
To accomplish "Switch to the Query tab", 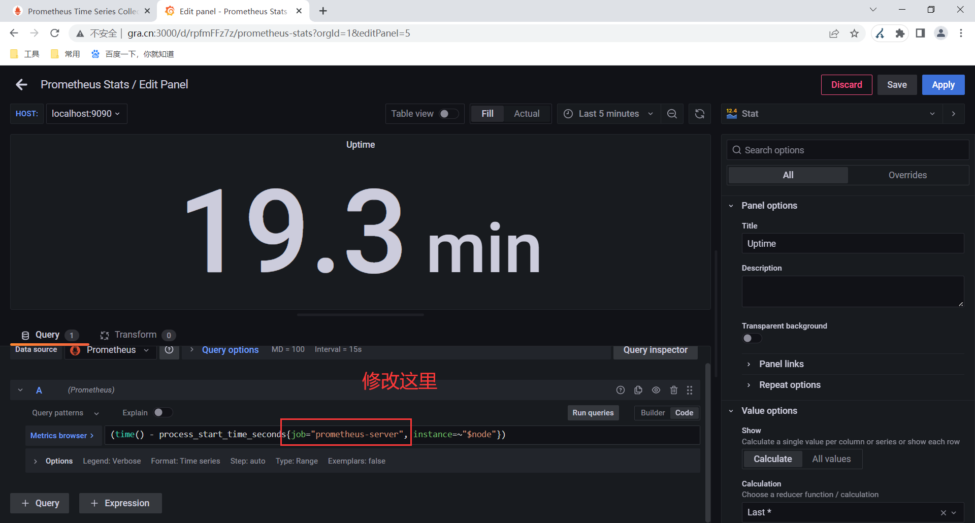I will click(50, 335).
